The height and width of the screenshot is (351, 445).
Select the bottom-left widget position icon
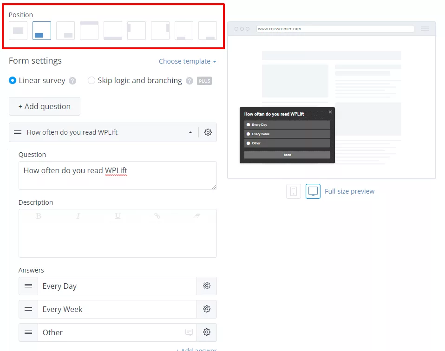[42, 31]
